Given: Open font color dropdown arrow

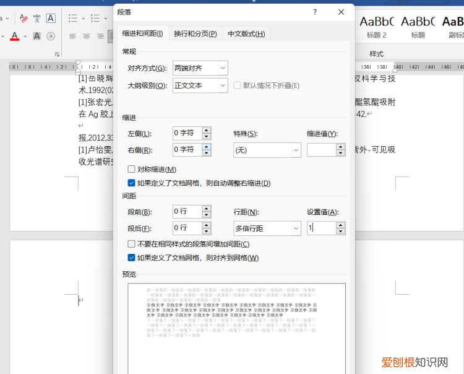Looking at the screenshot, I should point(25,37).
